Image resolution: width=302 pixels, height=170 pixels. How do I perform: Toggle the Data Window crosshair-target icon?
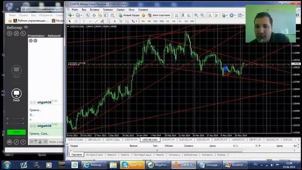pyautogui.click(x=94, y=15)
